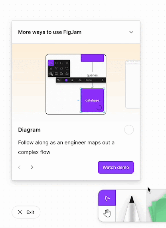Click the queries connector label in the preview
This screenshot has height=228, width=166.
pyautogui.click(x=92, y=75)
